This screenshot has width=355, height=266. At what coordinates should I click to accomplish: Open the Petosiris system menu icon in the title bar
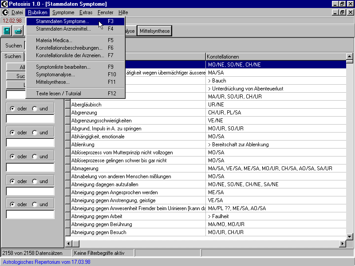pyautogui.click(x=4, y=4)
